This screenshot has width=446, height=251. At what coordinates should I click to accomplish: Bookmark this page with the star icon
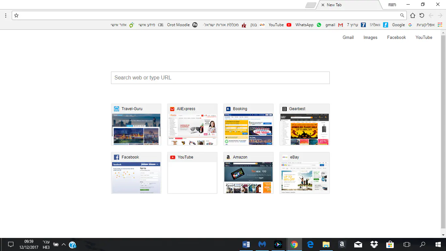point(16,15)
